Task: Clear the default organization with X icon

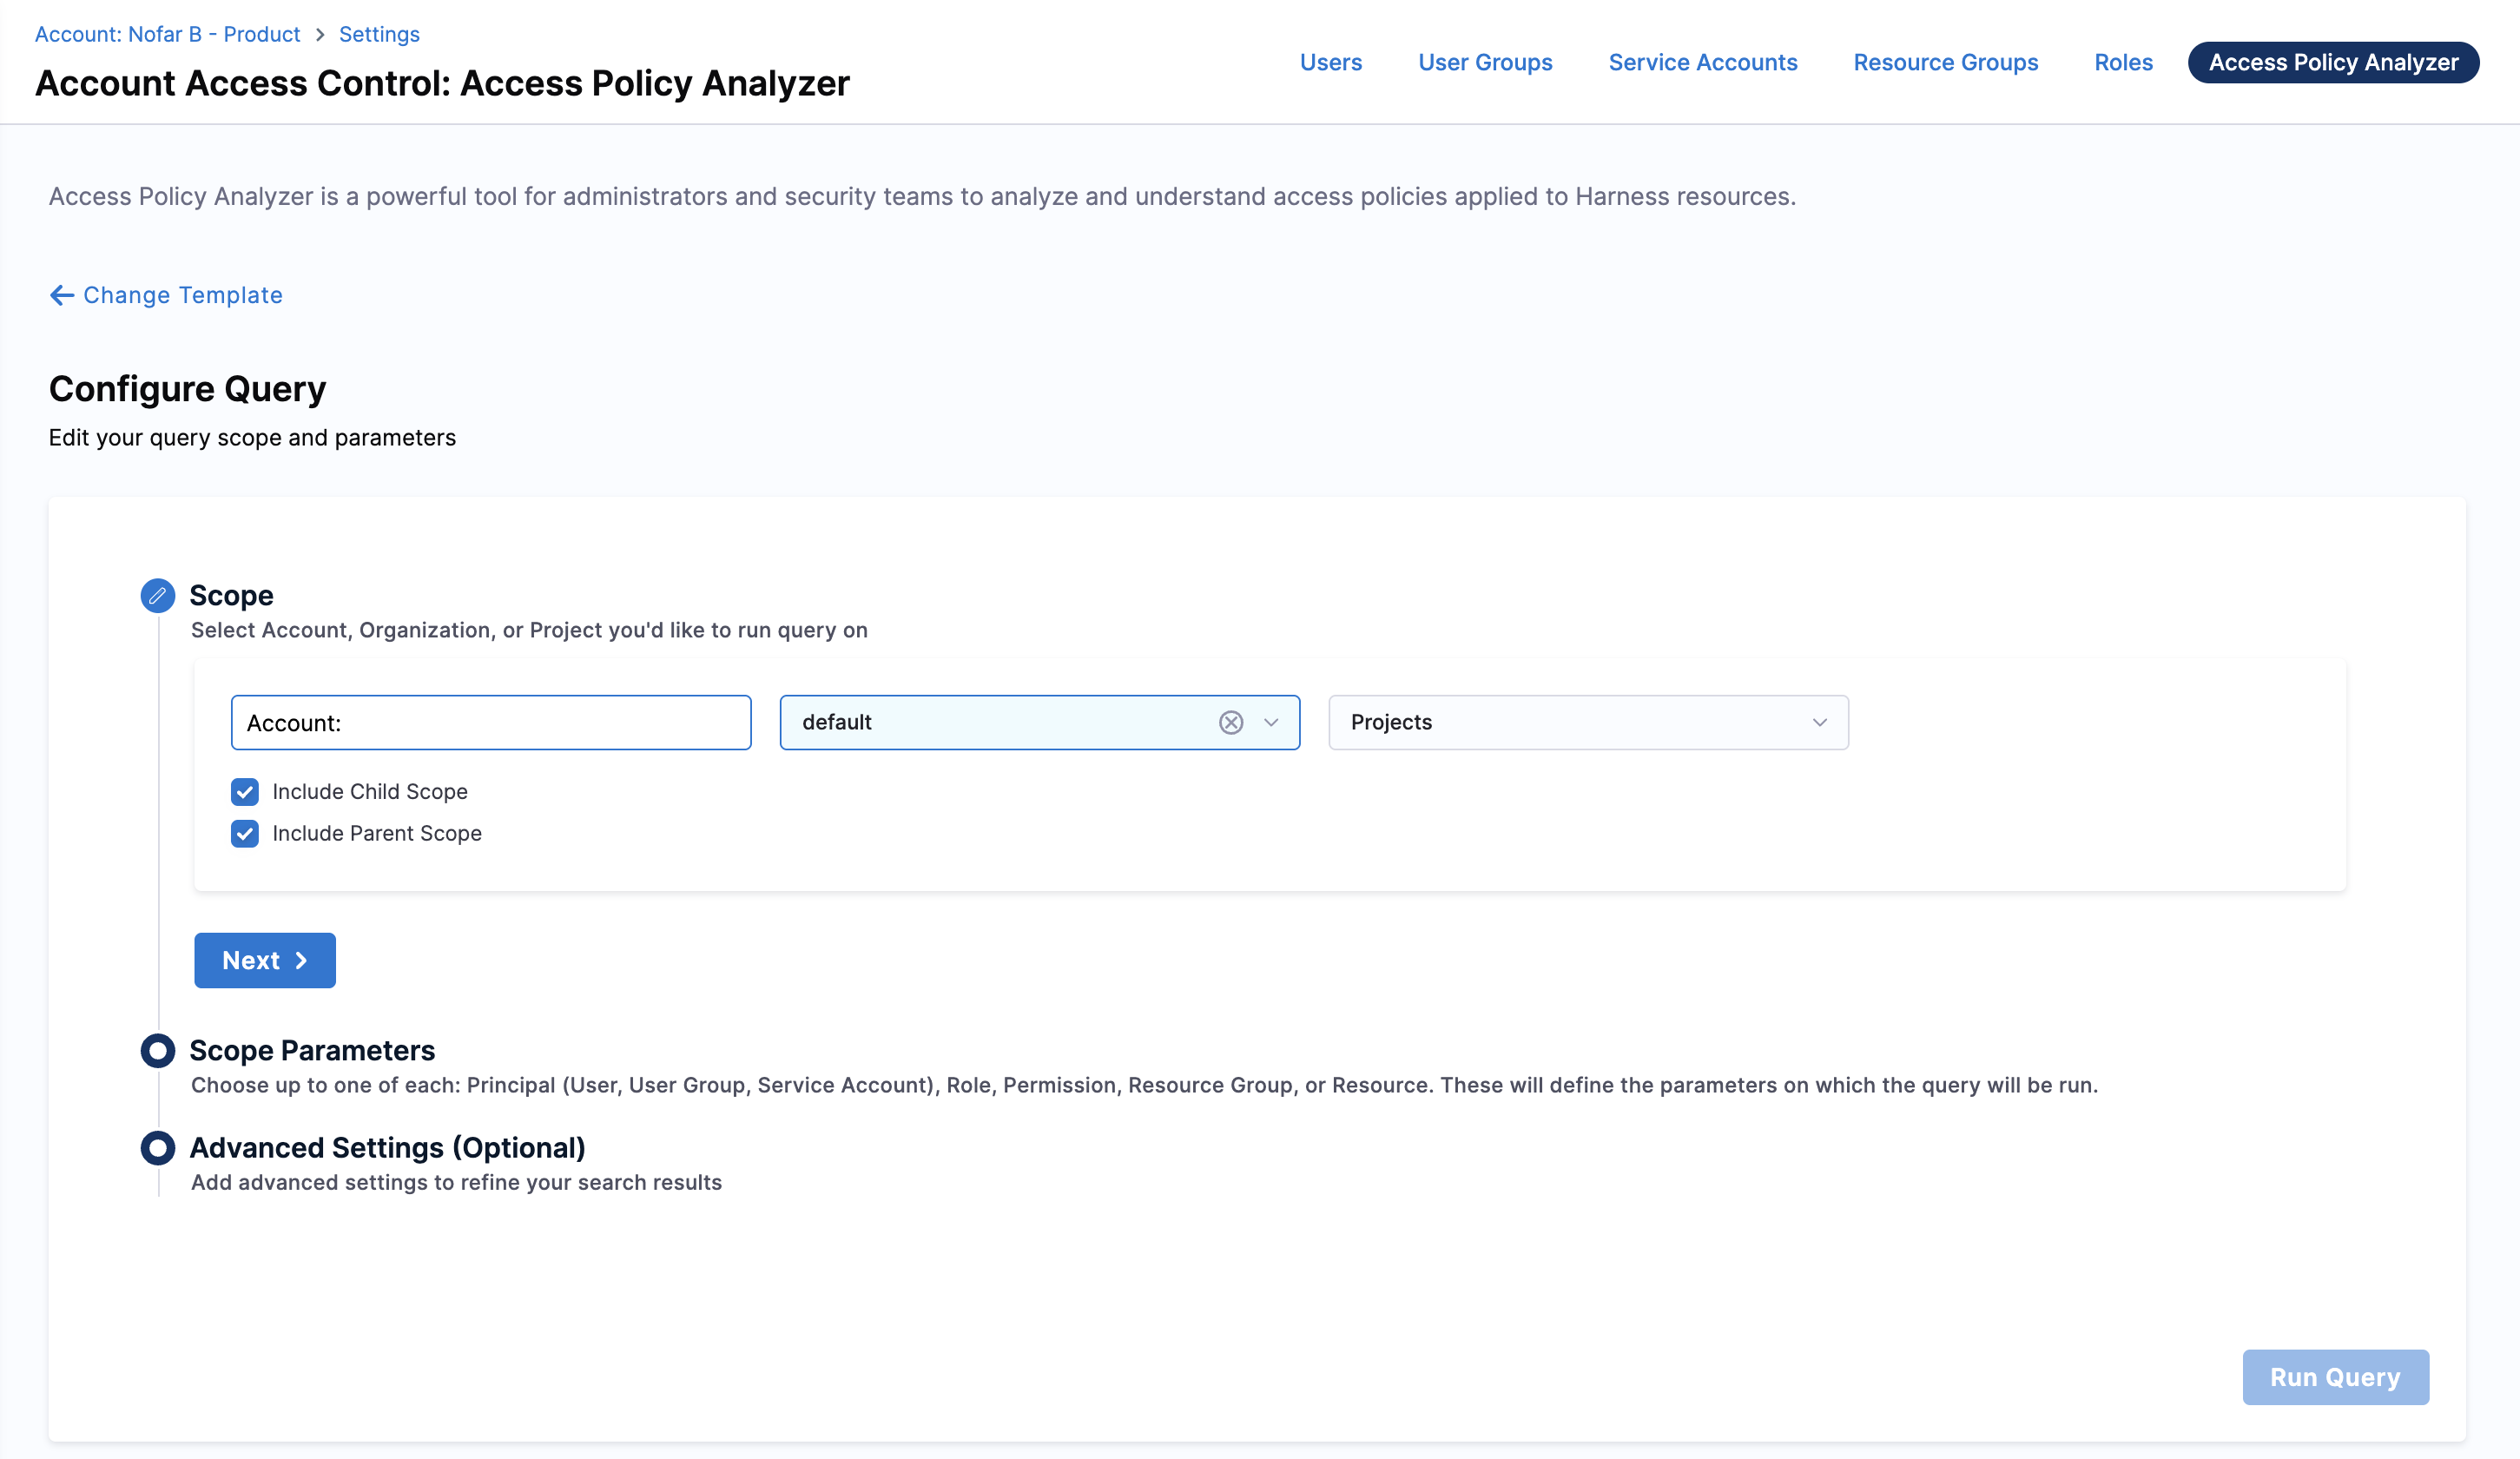Action: pos(1230,722)
